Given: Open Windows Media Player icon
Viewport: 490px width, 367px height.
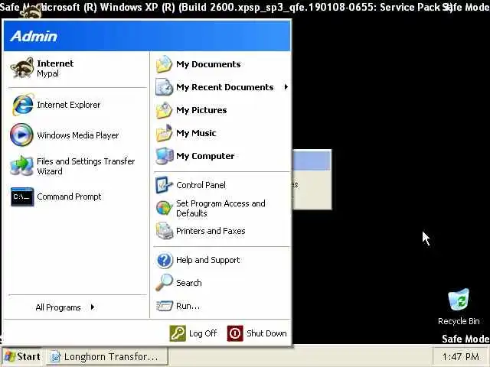Looking at the screenshot, I should [x=21, y=135].
